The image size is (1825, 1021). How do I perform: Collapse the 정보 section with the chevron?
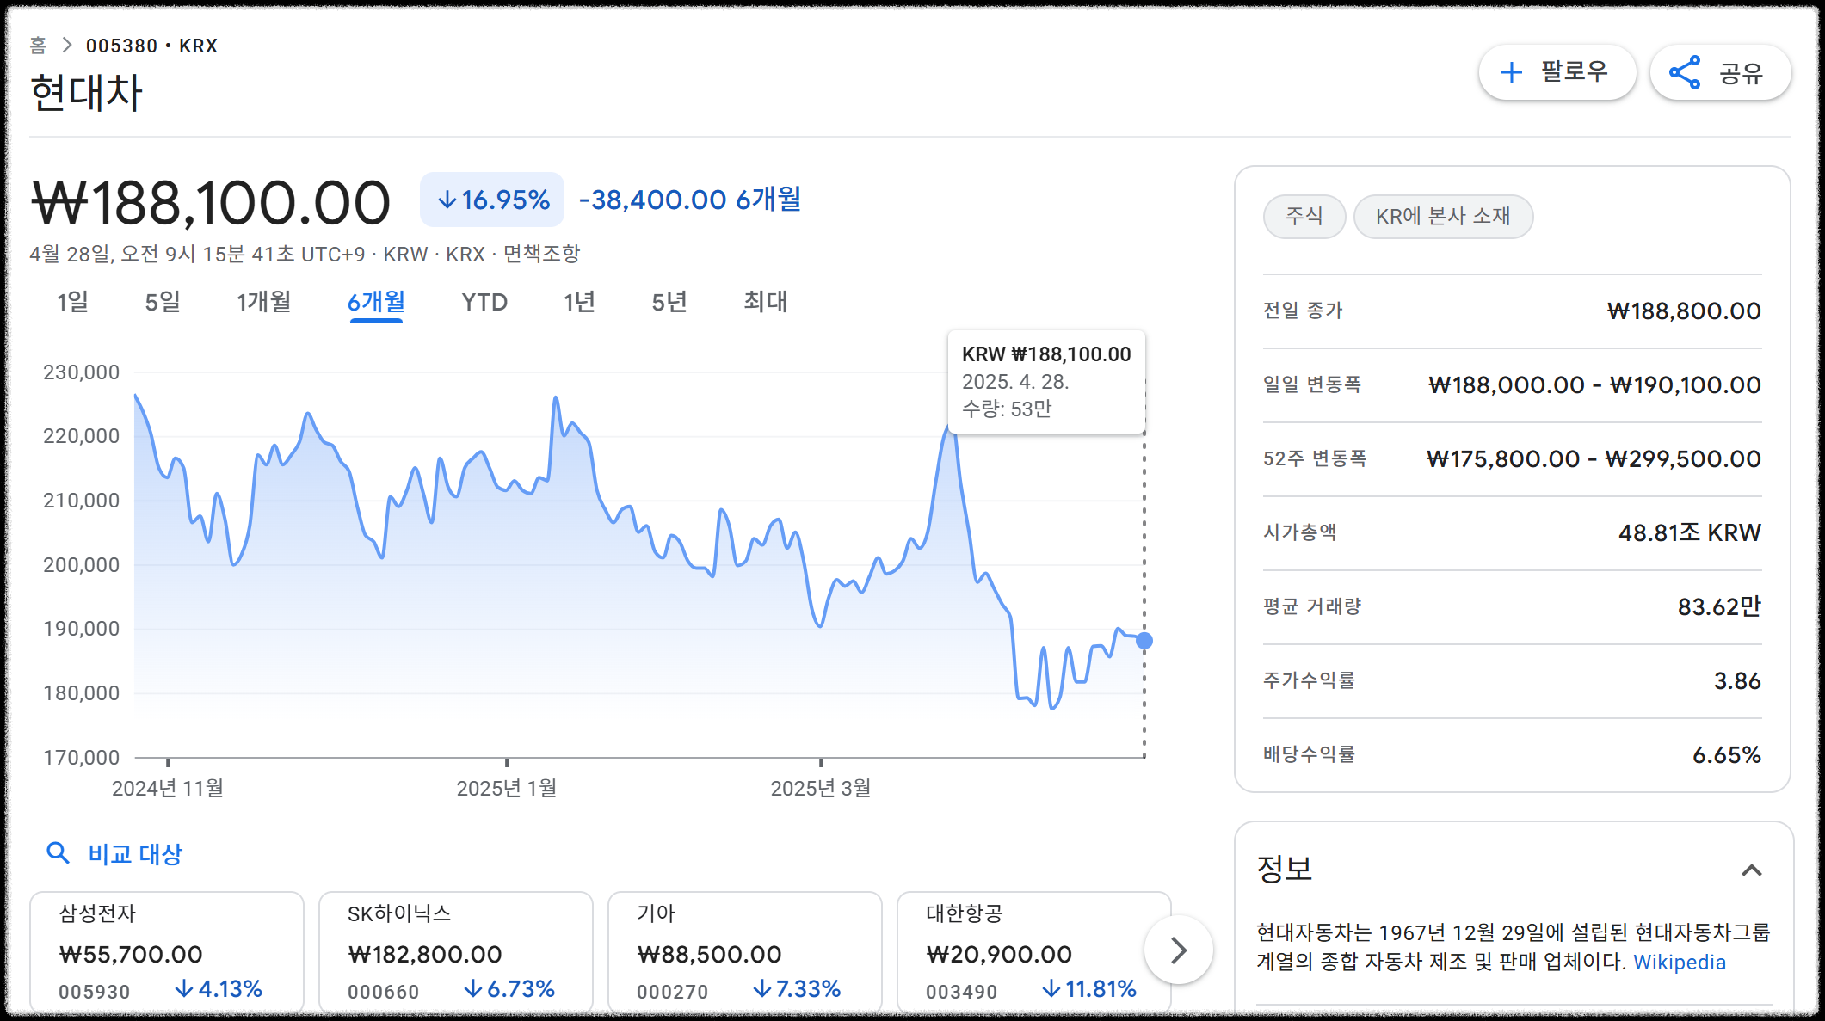tap(1751, 870)
